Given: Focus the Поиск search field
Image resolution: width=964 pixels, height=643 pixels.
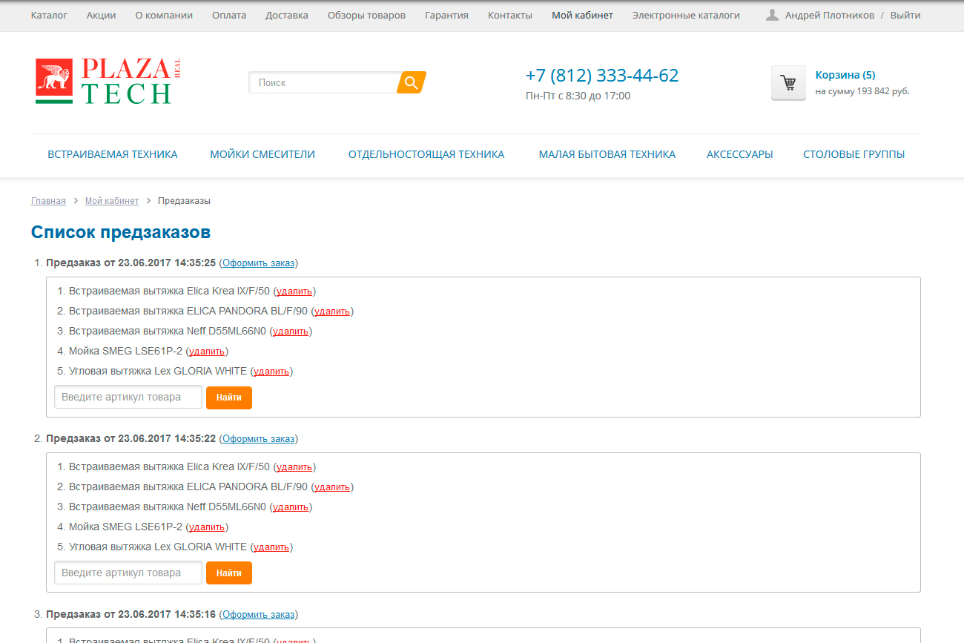Looking at the screenshot, I should pyautogui.click(x=325, y=82).
